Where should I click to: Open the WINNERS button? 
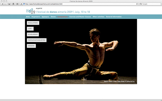click(x=31, y=46)
